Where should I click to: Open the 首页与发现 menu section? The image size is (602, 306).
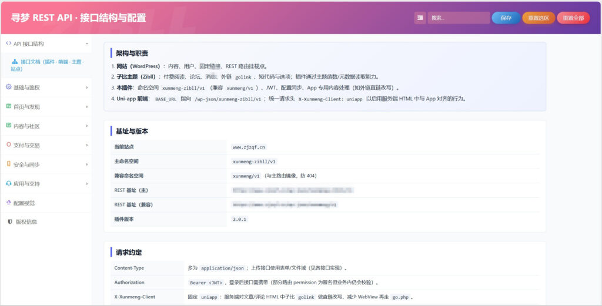click(46, 107)
